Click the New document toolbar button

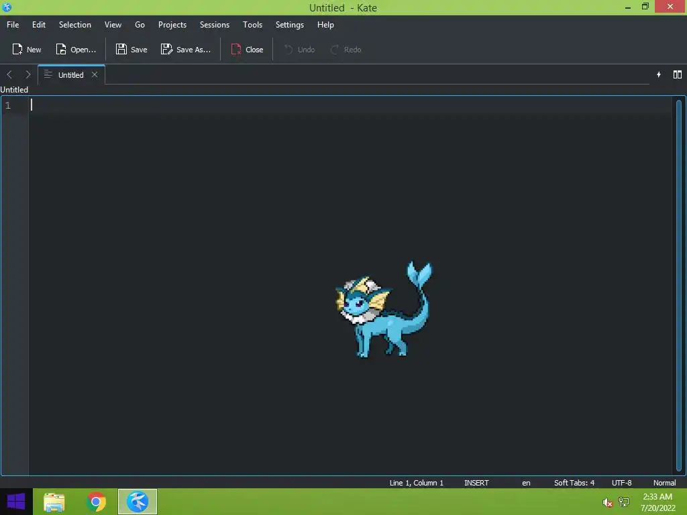pos(27,50)
